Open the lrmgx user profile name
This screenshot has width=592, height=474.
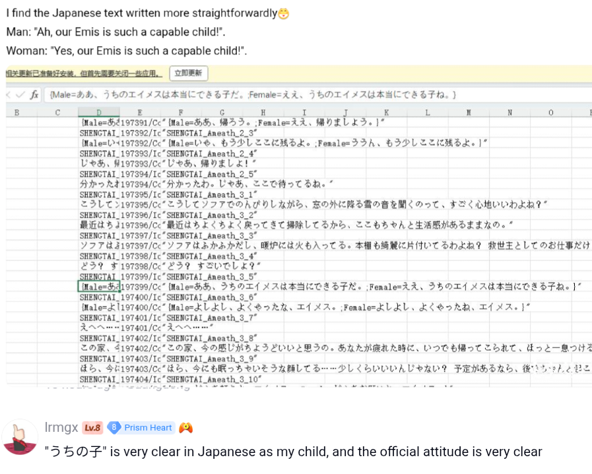coord(61,428)
